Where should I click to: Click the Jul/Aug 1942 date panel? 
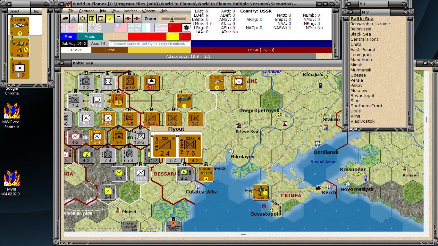point(74,44)
